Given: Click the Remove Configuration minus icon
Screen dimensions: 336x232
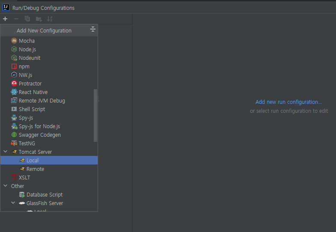Looking at the screenshot, I should [16, 19].
